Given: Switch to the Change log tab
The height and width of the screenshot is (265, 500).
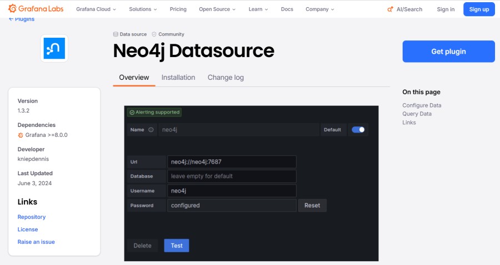Looking at the screenshot, I should (226, 78).
